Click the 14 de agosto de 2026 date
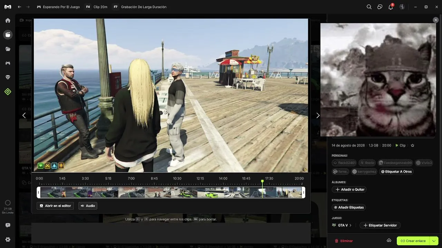This screenshot has height=248, width=442. coord(348,145)
